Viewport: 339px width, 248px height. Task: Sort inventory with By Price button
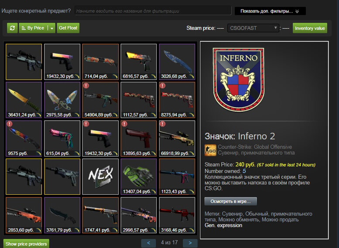tap(33, 28)
